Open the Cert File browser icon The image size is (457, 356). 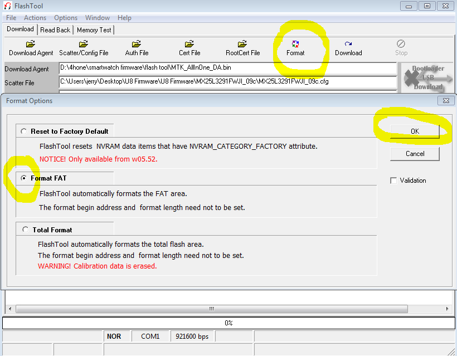click(189, 43)
